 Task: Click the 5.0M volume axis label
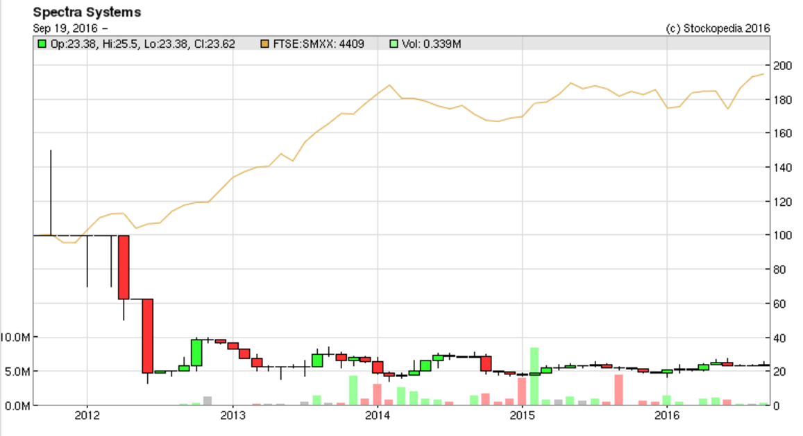[17, 372]
